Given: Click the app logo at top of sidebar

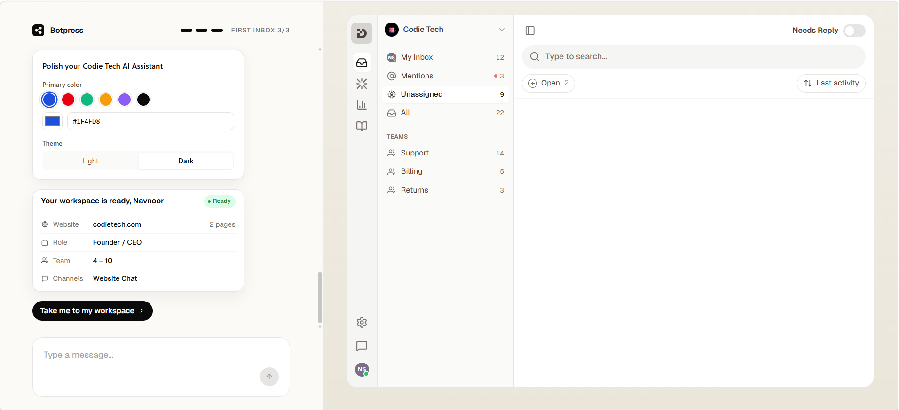Looking at the screenshot, I should (362, 33).
